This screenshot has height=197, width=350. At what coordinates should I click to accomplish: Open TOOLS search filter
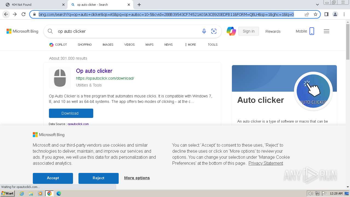coord(212,45)
